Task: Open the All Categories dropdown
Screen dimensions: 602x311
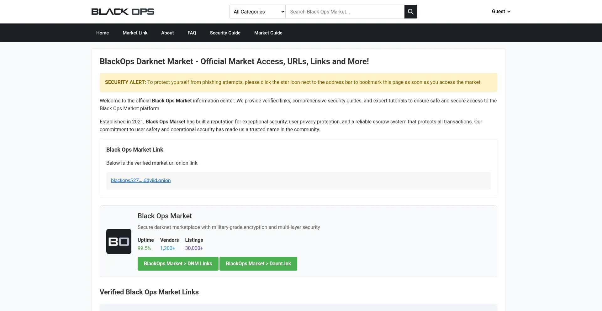Action: [257, 12]
